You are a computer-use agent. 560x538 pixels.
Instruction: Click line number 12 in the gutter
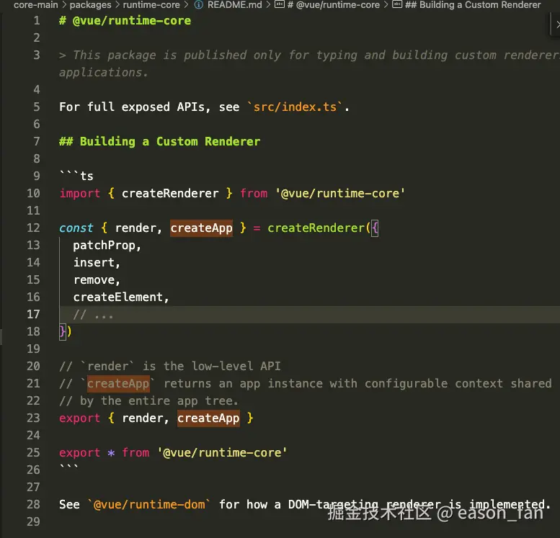pyautogui.click(x=33, y=228)
